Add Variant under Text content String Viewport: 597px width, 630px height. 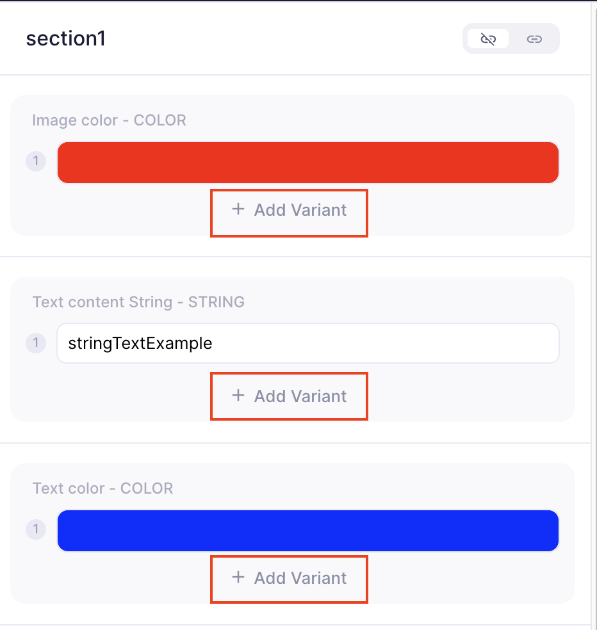point(289,396)
